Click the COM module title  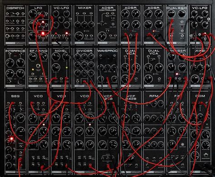[200, 96]
